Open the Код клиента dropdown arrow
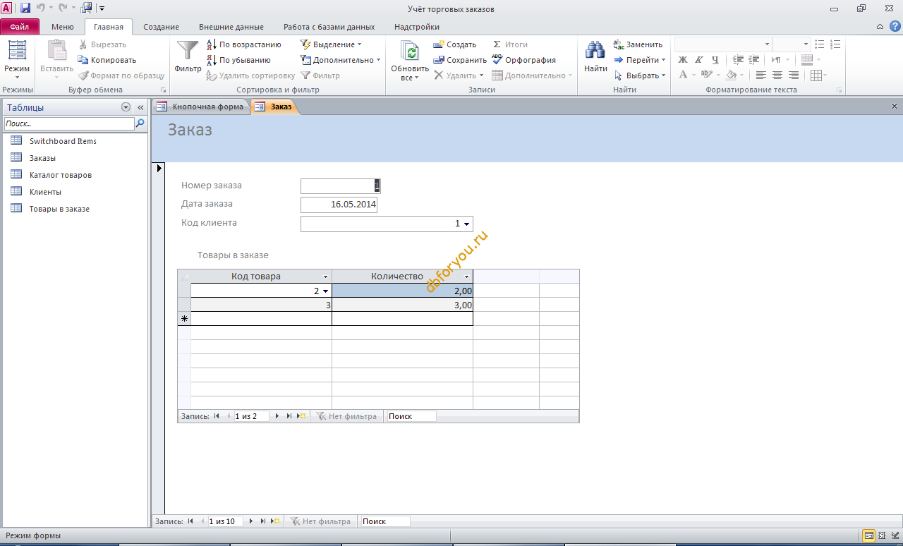The width and height of the screenshot is (903, 546). click(x=466, y=224)
